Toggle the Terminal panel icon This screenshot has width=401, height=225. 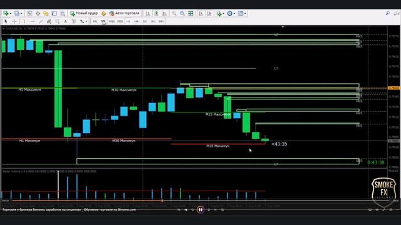(x=55, y=13)
